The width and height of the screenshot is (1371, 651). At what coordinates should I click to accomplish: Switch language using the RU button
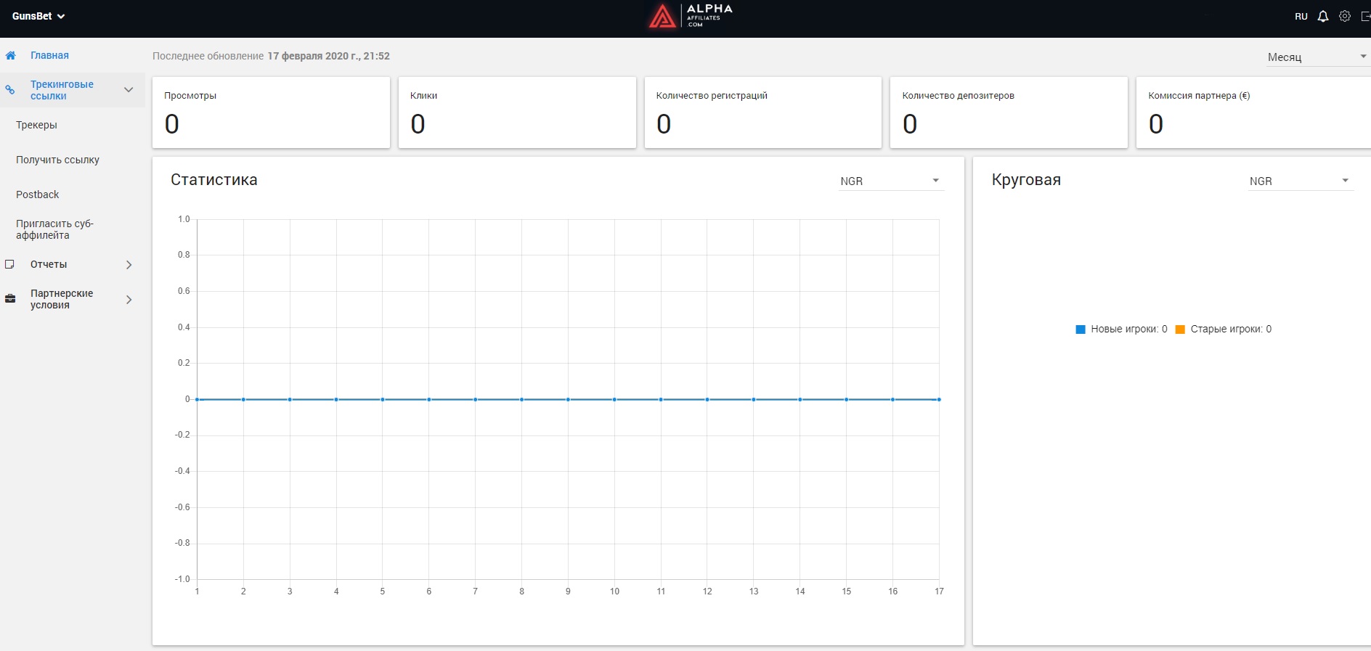1301,16
